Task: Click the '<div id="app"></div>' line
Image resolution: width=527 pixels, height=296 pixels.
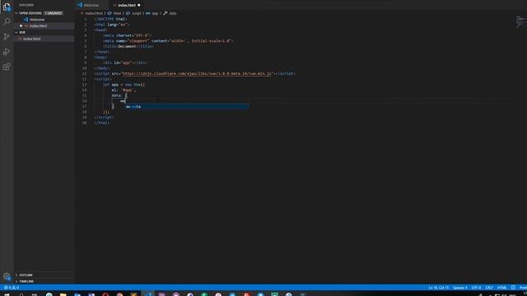Action: [125, 62]
